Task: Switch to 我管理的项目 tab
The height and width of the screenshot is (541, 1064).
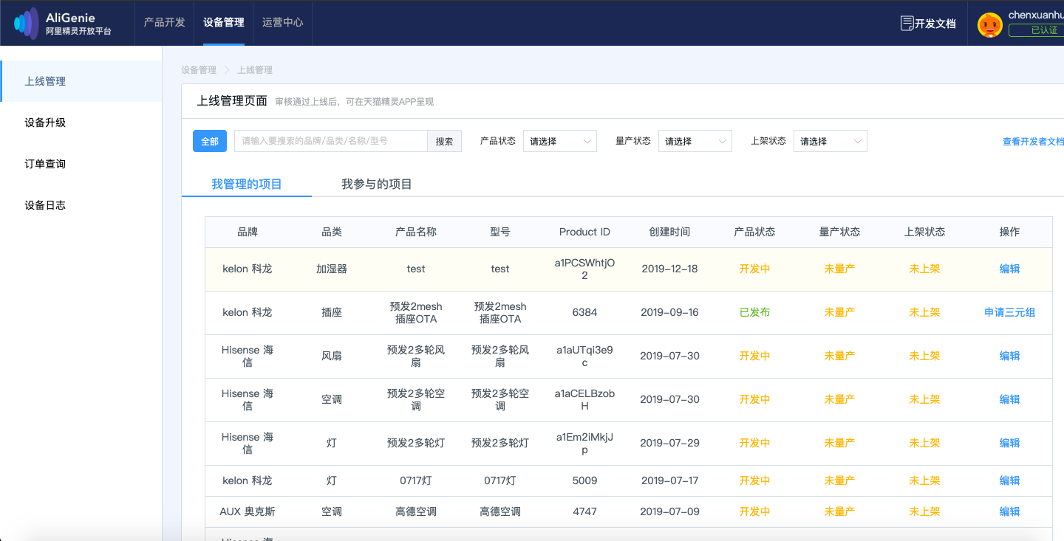Action: tap(247, 184)
